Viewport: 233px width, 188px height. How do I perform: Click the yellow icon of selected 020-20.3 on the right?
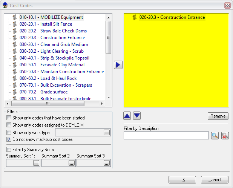[x=135, y=17]
